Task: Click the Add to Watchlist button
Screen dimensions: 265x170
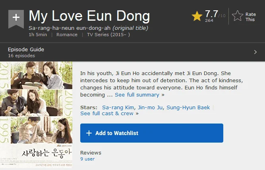Action: click(152, 133)
